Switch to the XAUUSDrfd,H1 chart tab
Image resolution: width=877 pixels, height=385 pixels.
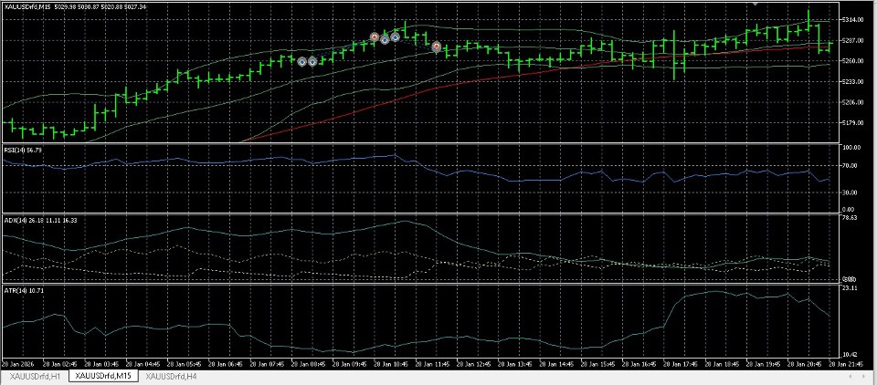(x=36, y=377)
